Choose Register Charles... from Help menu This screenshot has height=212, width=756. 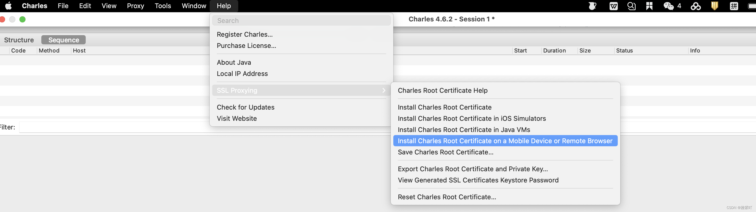point(301,34)
